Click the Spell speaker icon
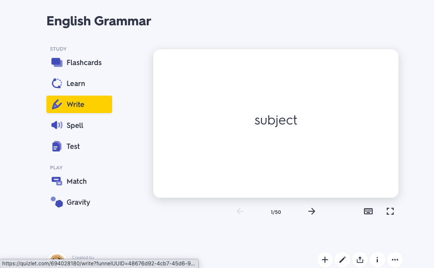 57,125
